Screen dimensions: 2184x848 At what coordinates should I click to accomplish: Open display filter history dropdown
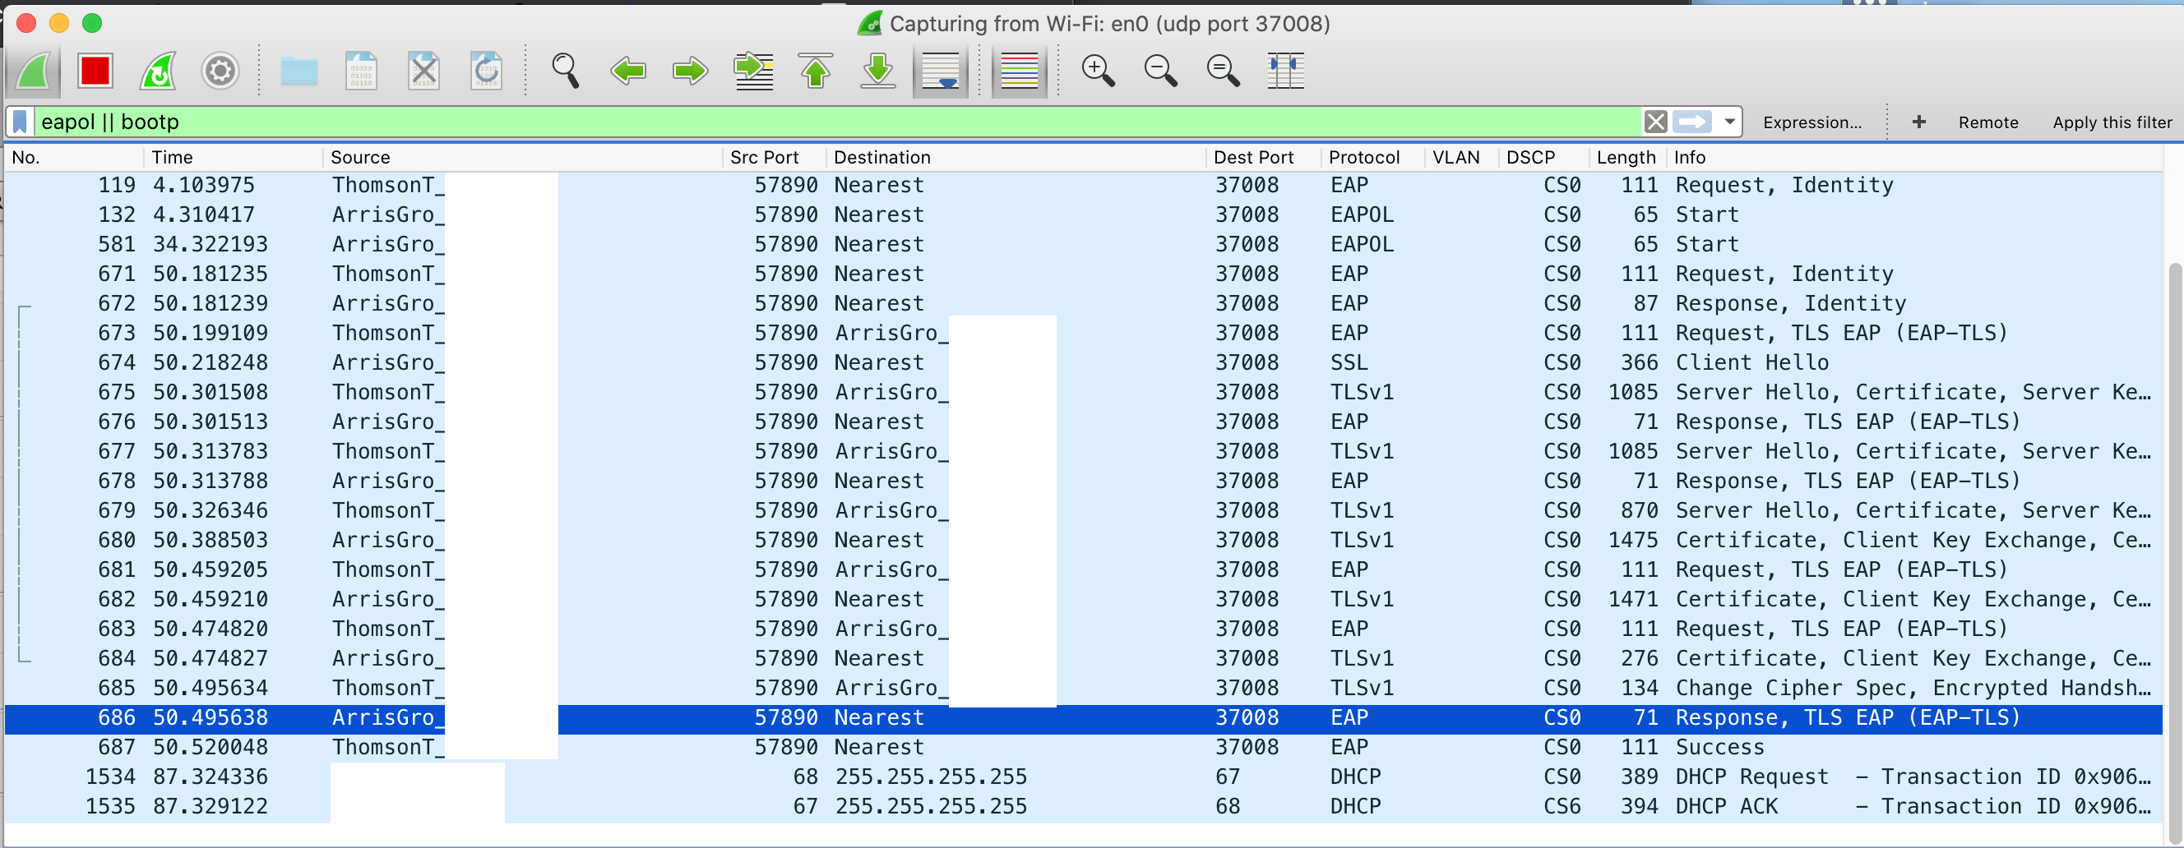(1728, 122)
